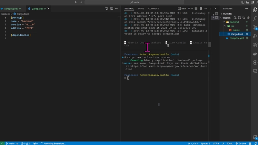Toggle the primary side bar layout icon
The width and height of the screenshot is (258, 145).
pyautogui.click(x=243, y=2)
